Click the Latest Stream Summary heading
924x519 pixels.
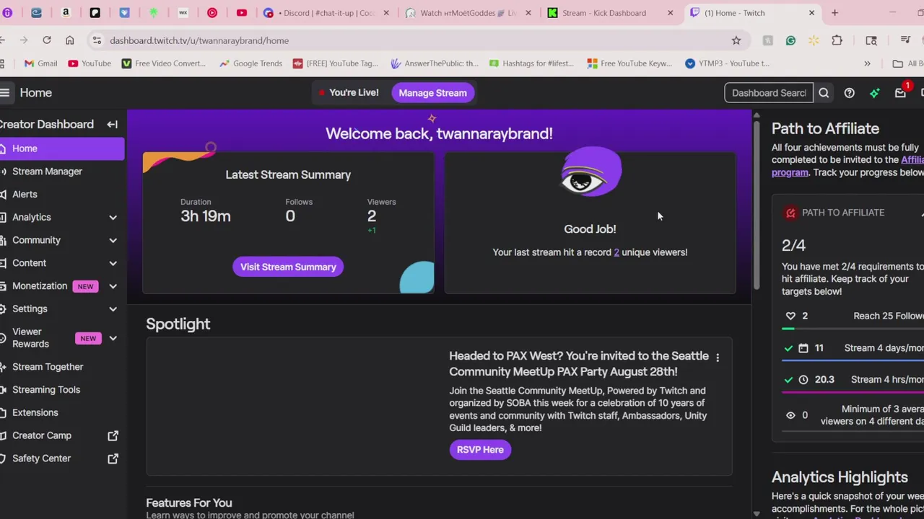[x=288, y=174]
